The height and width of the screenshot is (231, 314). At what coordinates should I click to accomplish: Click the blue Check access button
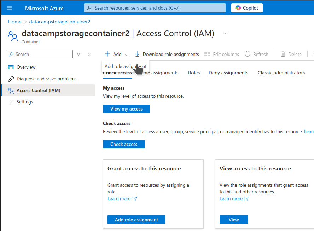(124, 144)
